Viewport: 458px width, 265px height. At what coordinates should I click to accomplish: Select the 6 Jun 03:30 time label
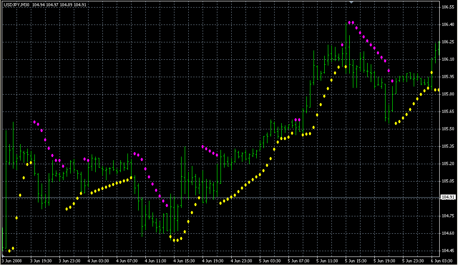pos(442,261)
